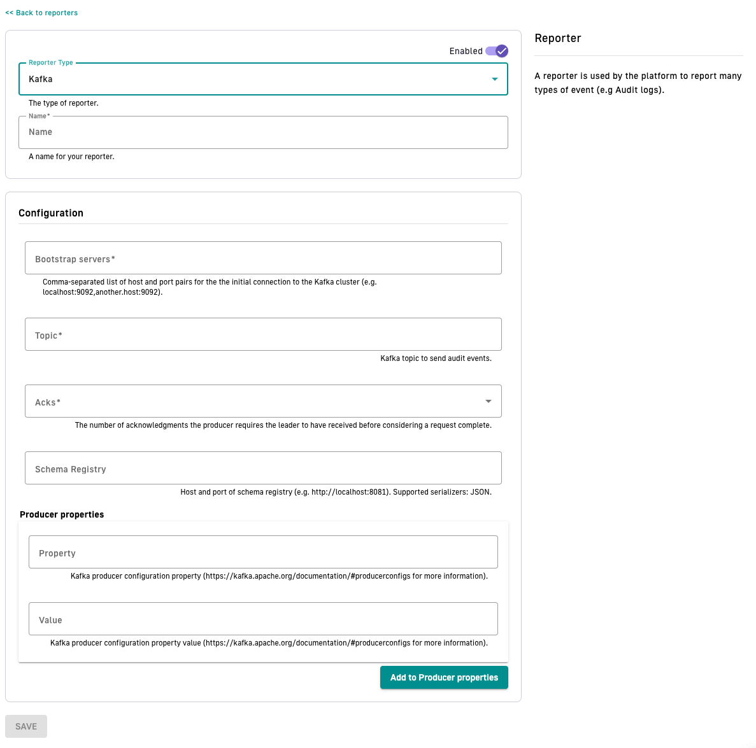Screen dimensions: 756x748
Task: Open the Reporter Type Kafka dropdown field
Action: tap(255, 79)
